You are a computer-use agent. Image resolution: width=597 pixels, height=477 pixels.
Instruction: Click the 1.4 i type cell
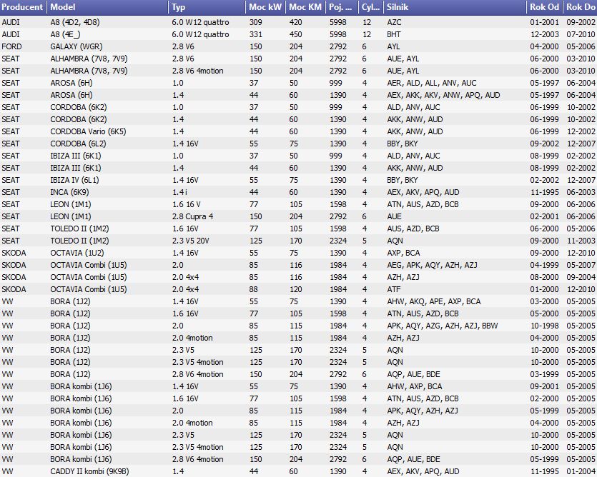[x=179, y=193]
